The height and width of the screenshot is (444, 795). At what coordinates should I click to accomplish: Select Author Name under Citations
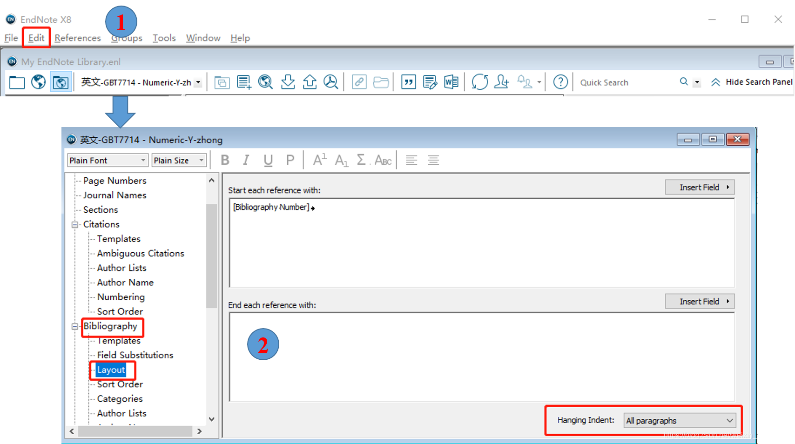pyautogui.click(x=125, y=283)
